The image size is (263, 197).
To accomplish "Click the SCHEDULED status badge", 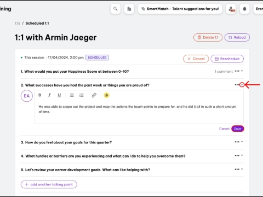I will (97, 57).
